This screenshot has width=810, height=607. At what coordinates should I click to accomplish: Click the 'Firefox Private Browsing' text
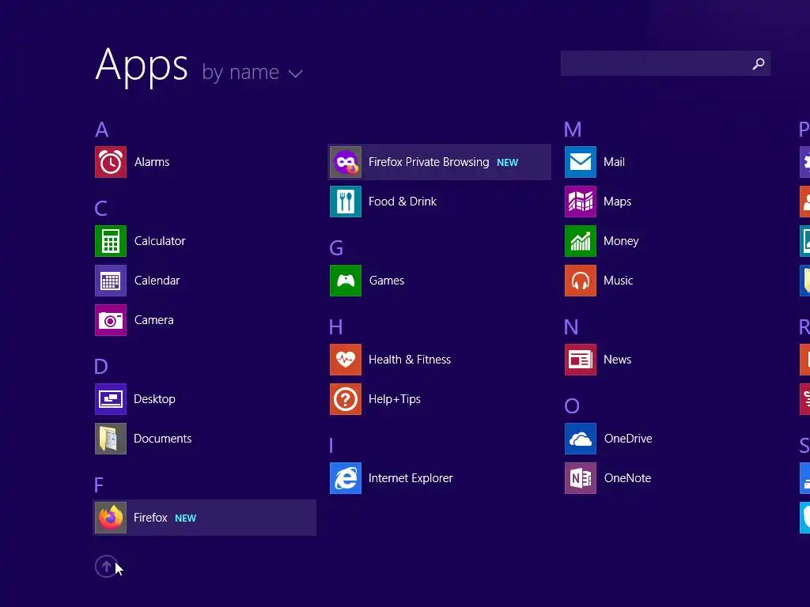pyautogui.click(x=429, y=162)
